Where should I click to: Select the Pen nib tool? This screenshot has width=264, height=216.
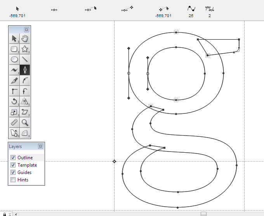click(25, 70)
